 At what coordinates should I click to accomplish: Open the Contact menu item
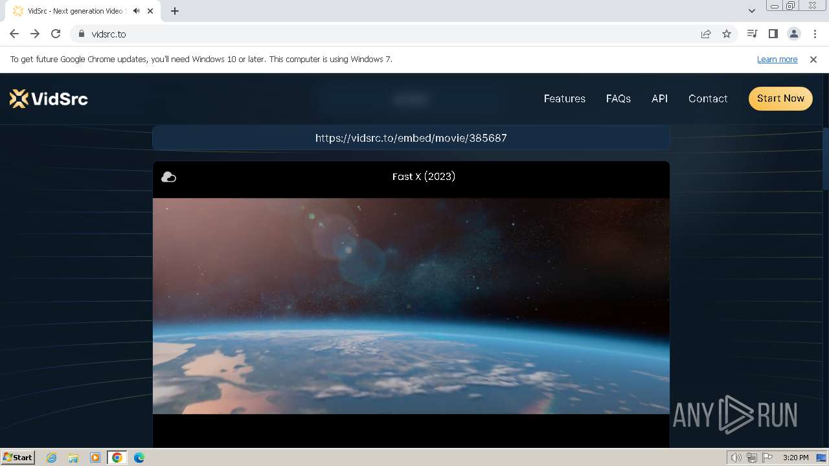(x=708, y=98)
